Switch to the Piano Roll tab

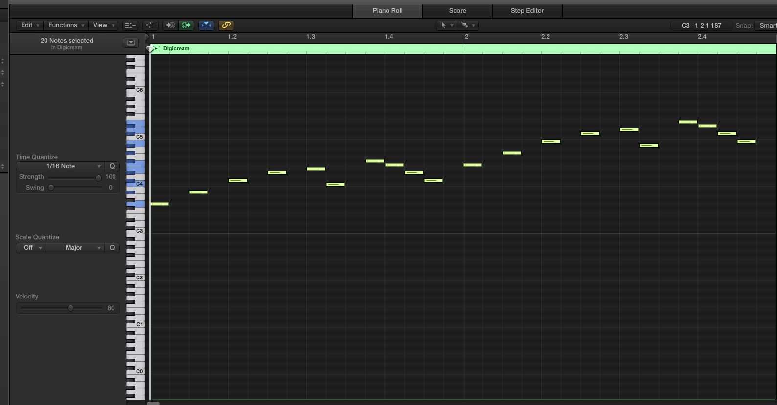click(388, 11)
